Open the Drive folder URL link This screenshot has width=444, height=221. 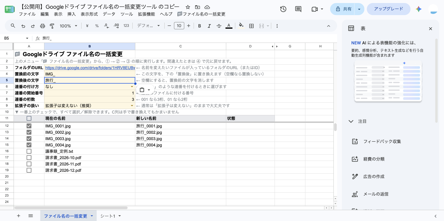(x=90, y=68)
